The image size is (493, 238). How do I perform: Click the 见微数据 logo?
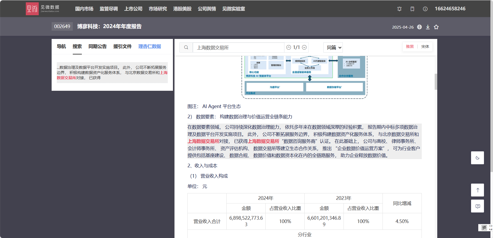pyautogui.click(x=43, y=9)
